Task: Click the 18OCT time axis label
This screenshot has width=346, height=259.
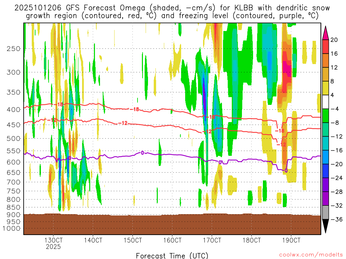Action: pos(251,240)
